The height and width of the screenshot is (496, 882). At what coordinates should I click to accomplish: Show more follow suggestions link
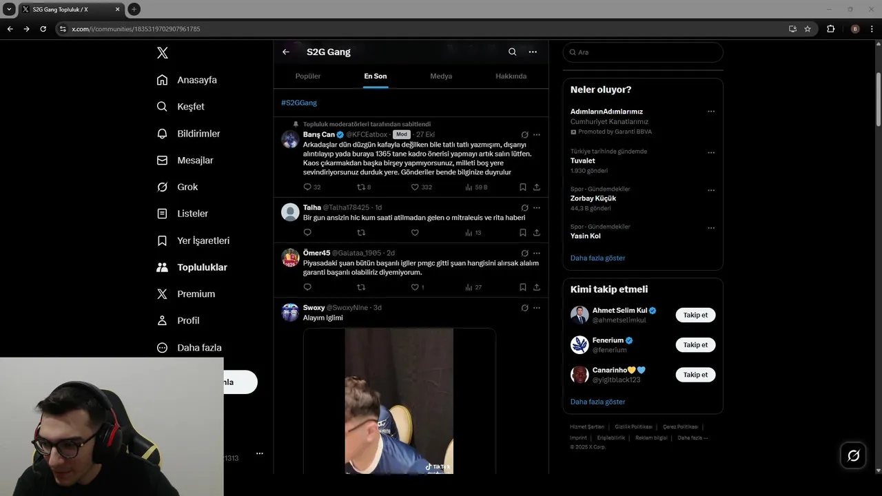pos(598,402)
